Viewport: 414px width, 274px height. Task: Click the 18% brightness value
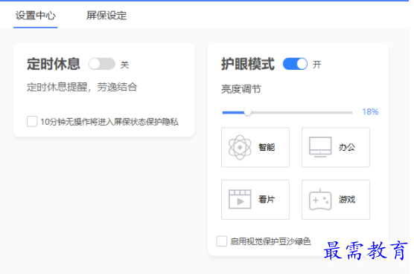370,112
